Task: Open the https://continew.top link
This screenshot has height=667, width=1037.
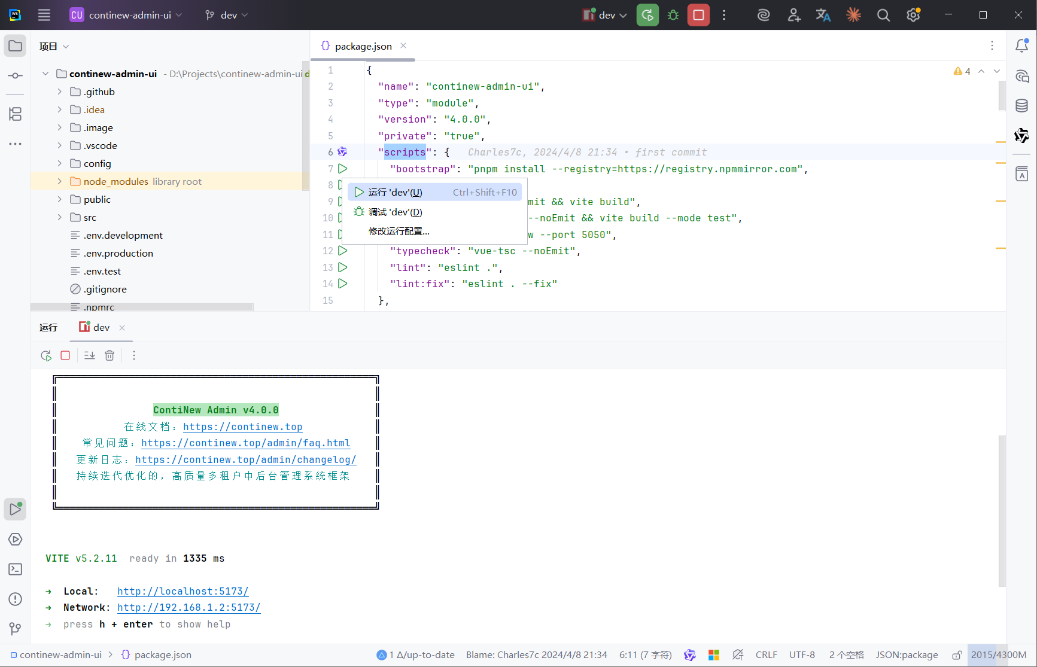Action: (x=243, y=427)
